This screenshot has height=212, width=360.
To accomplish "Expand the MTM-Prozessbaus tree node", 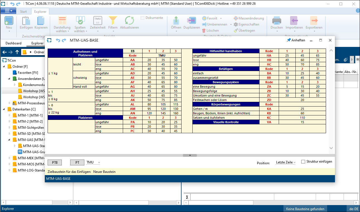I will coord(9,103).
